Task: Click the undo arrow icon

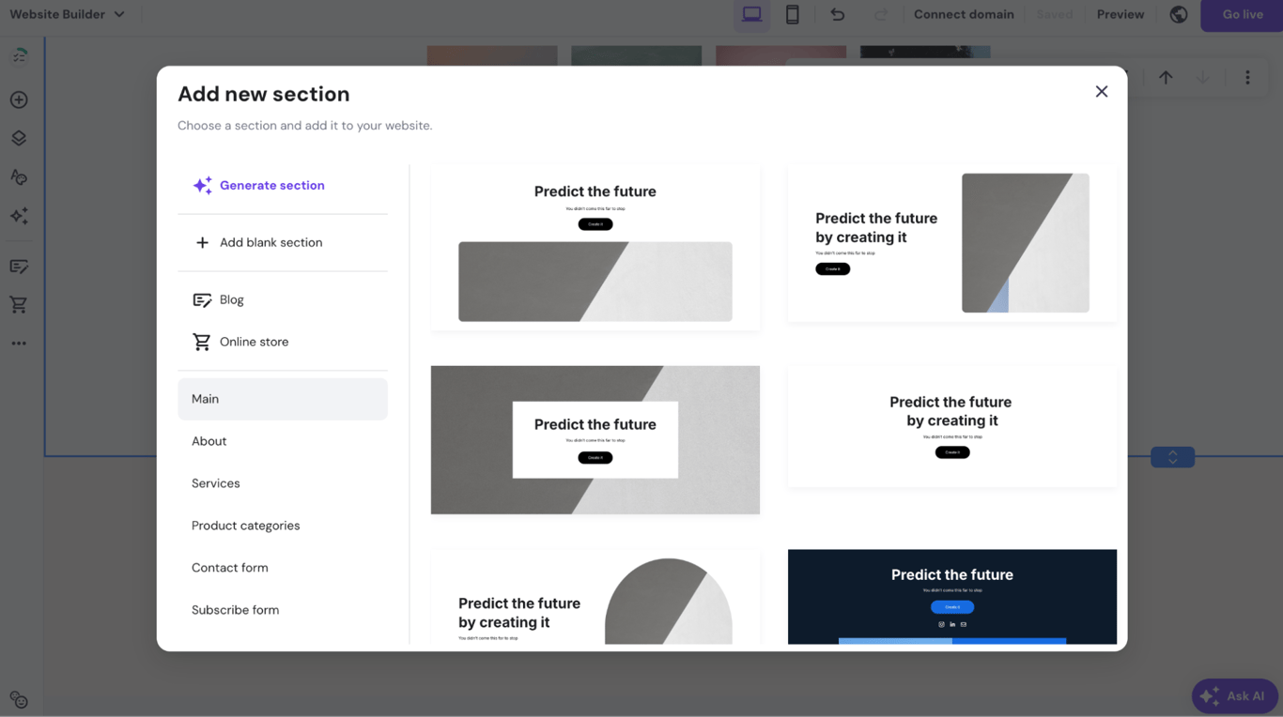Action: pyautogui.click(x=837, y=14)
